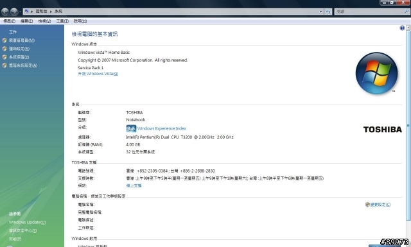The image size is (411, 247).
Task: Click the 4.00 GB memory value
Action: 133,144
